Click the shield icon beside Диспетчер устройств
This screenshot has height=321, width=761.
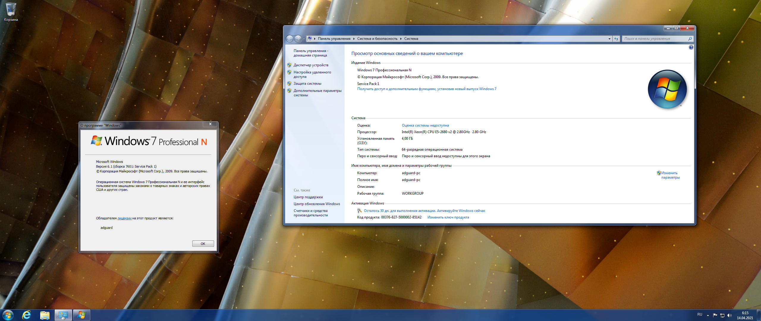click(289, 65)
